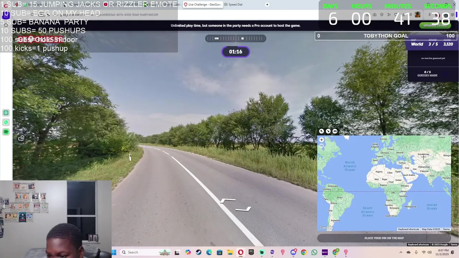Open Microsoft Store from the taskbar
459x258 pixels.
[219, 253]
